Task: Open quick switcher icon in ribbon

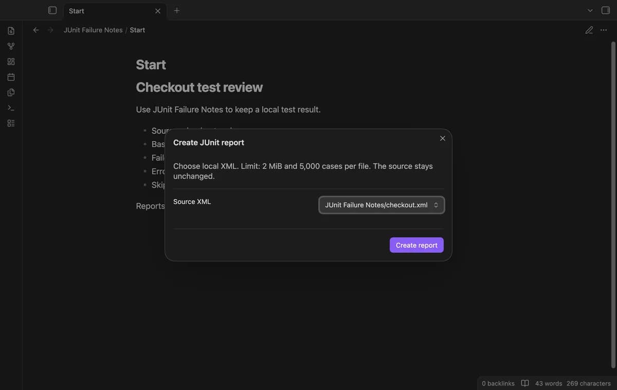Action: (x=11, y=31)
